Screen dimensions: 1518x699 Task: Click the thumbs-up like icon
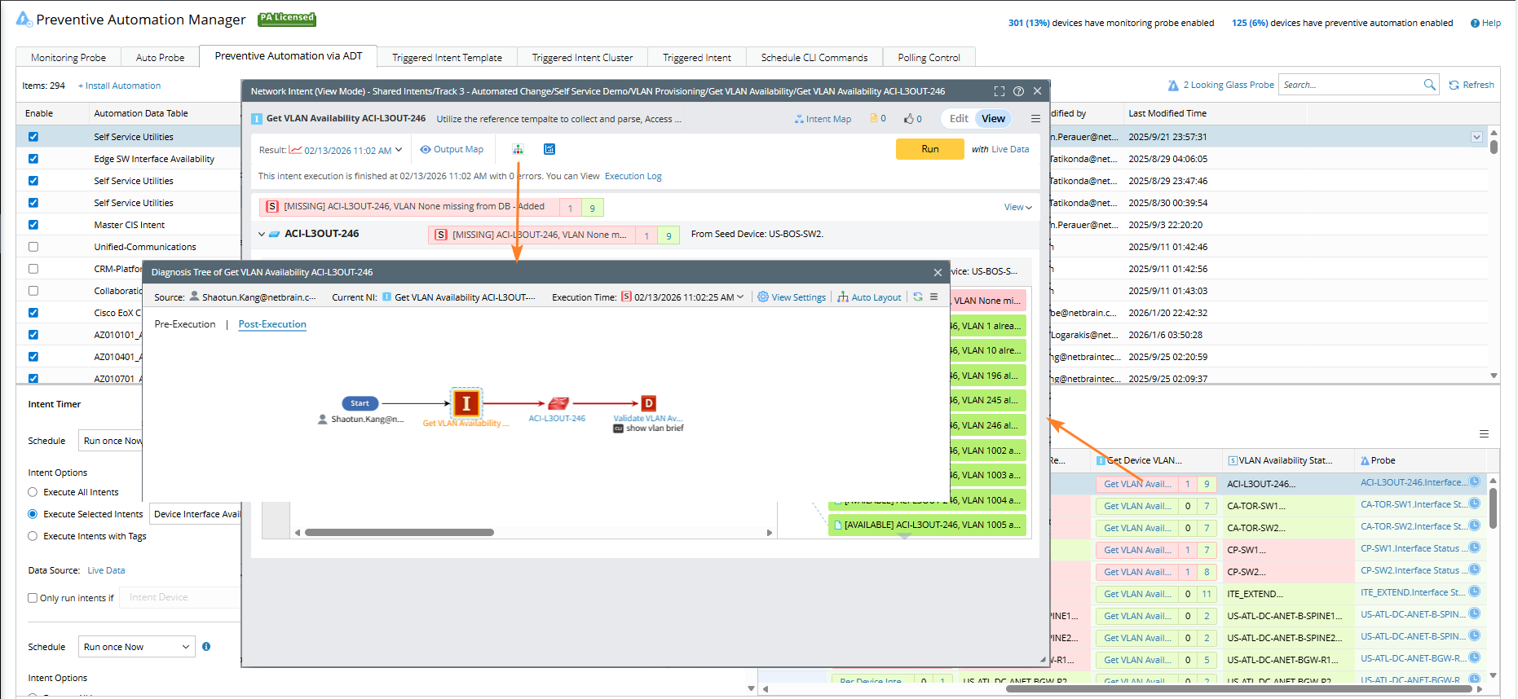[x=908, y=119]
